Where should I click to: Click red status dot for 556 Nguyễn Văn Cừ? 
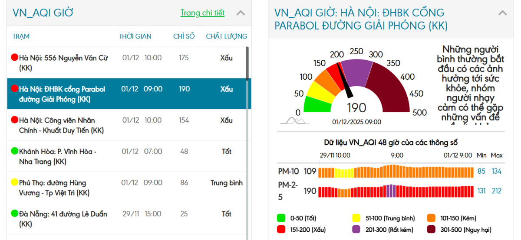[15, 57]
